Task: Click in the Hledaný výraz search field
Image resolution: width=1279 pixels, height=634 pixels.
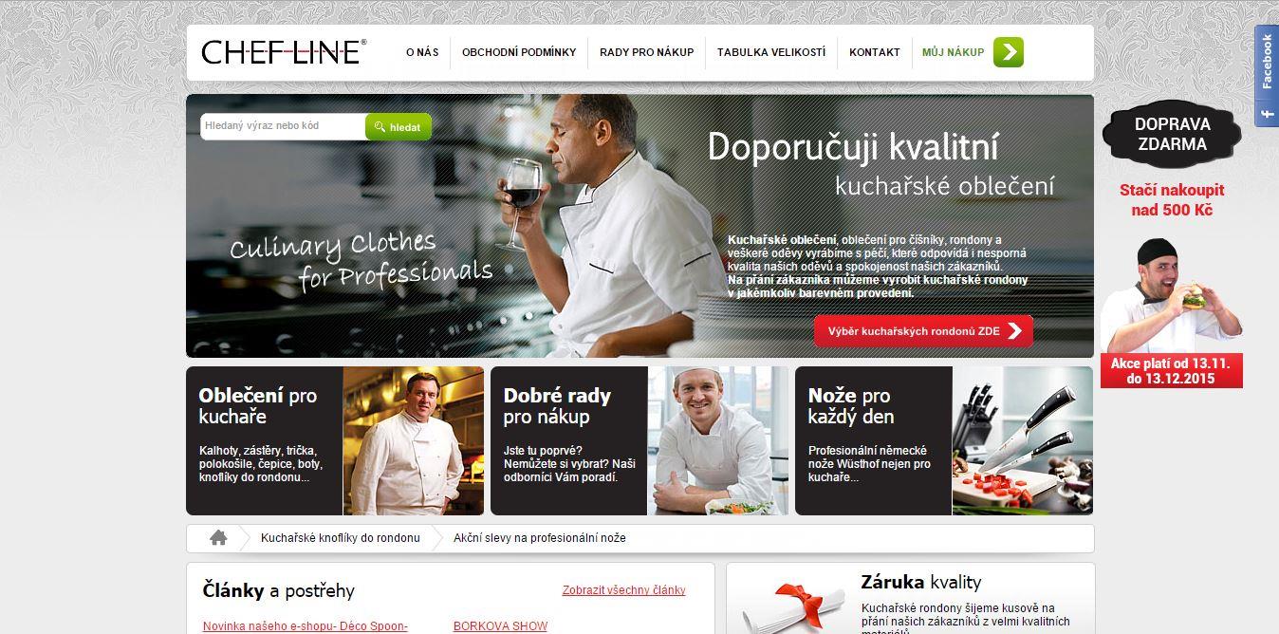Action: pyautogui.click(x=283, y=126)
